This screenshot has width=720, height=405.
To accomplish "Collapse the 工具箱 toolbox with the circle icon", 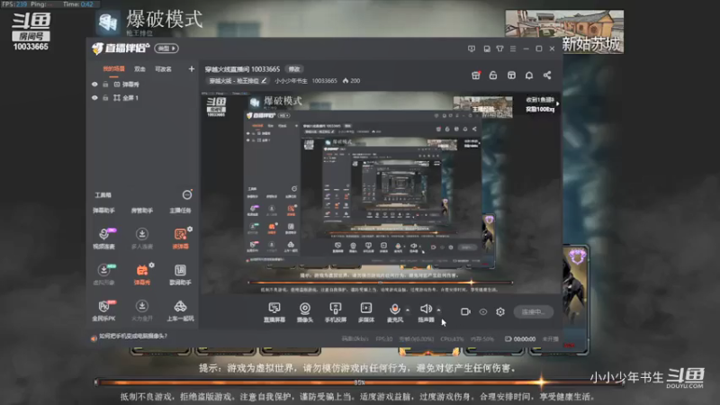I will (187, 194).
